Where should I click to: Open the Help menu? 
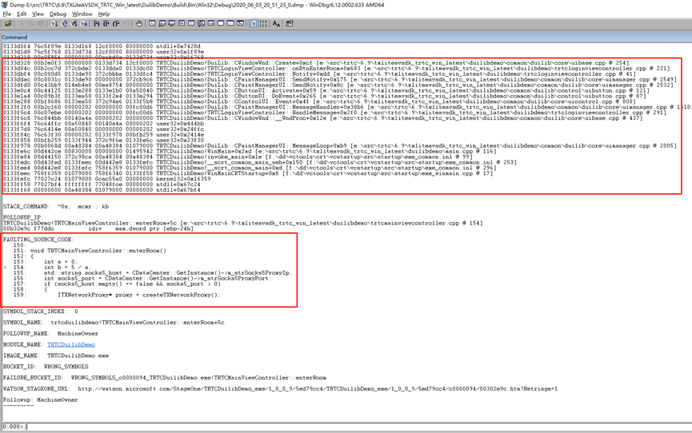[104, 14]
